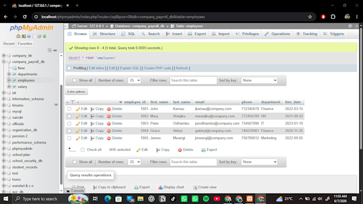
Task: Open phpMyAdmin home icon in sidebar
Action: point(18,36)
